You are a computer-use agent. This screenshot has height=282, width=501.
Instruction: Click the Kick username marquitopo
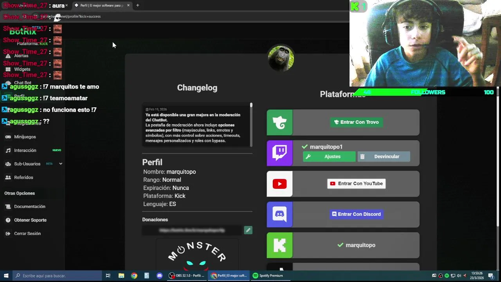(x=360, y=245)
